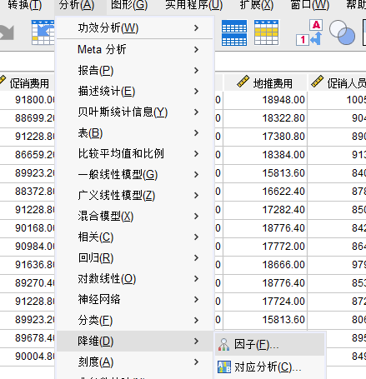Click the 对应分析(C) icon

[x=224, y=367]
